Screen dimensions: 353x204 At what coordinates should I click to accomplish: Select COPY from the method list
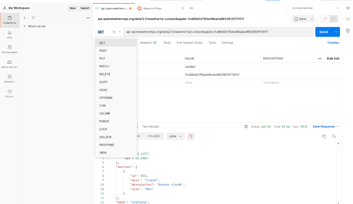click(x=116, y=82)
